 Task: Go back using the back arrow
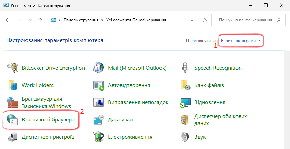(7, 20)
